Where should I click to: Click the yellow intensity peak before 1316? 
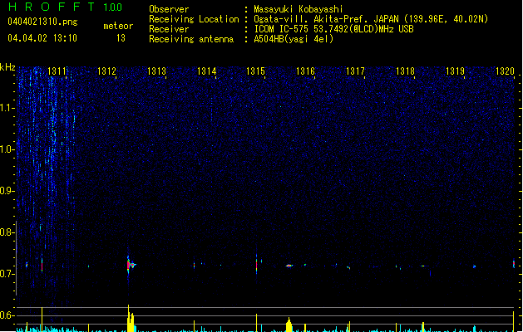289,325
